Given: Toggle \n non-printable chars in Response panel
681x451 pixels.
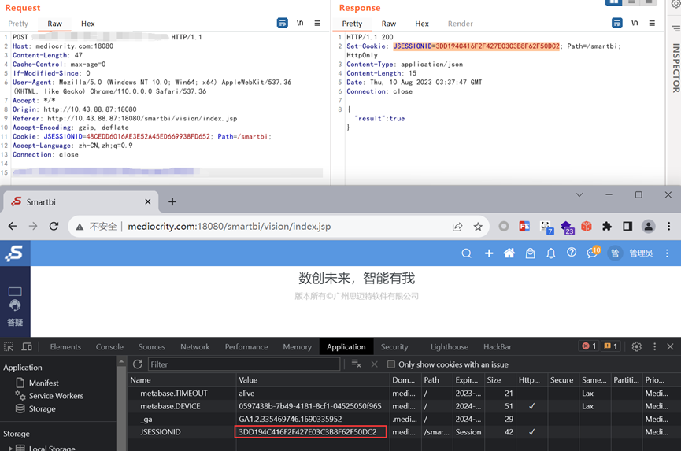Looking at the screenshot, I should [x=635, y=23].
